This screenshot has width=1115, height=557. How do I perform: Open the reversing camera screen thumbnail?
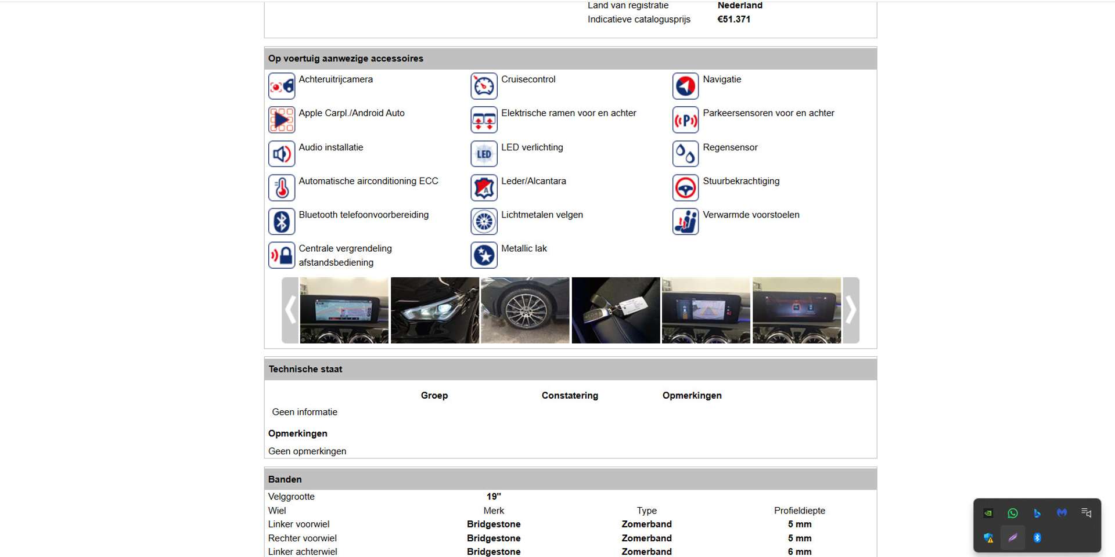[x=706, y=310]
